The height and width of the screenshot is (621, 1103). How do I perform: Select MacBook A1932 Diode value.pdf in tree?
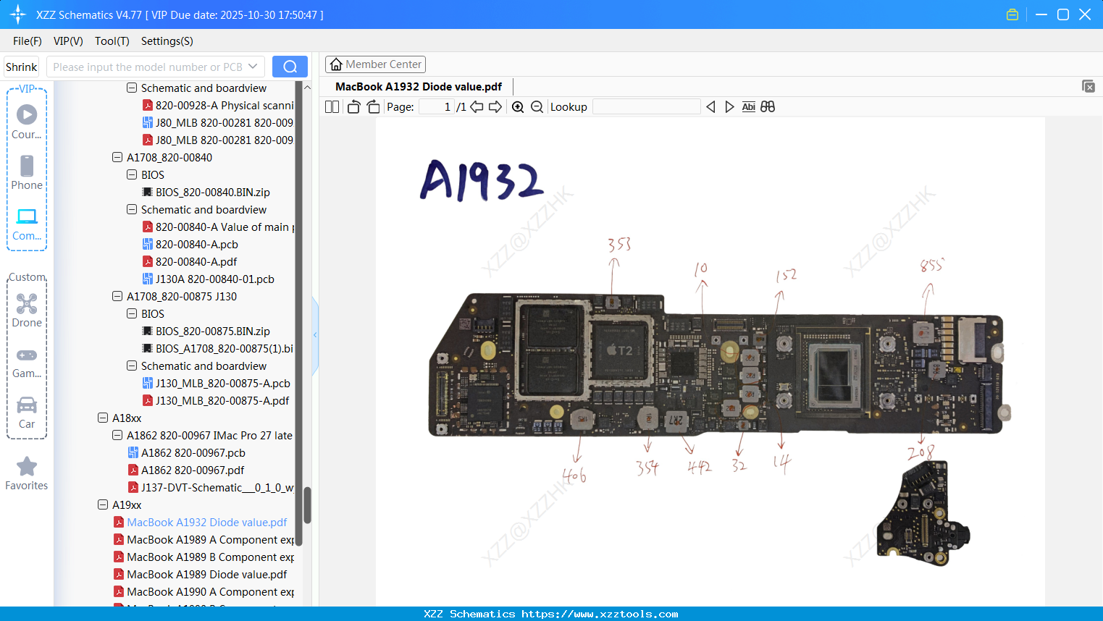(201, 522)
